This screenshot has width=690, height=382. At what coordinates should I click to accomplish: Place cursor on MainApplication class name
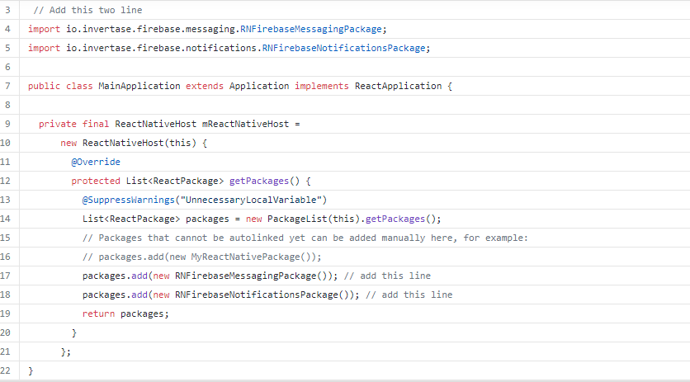coord(139,86)
